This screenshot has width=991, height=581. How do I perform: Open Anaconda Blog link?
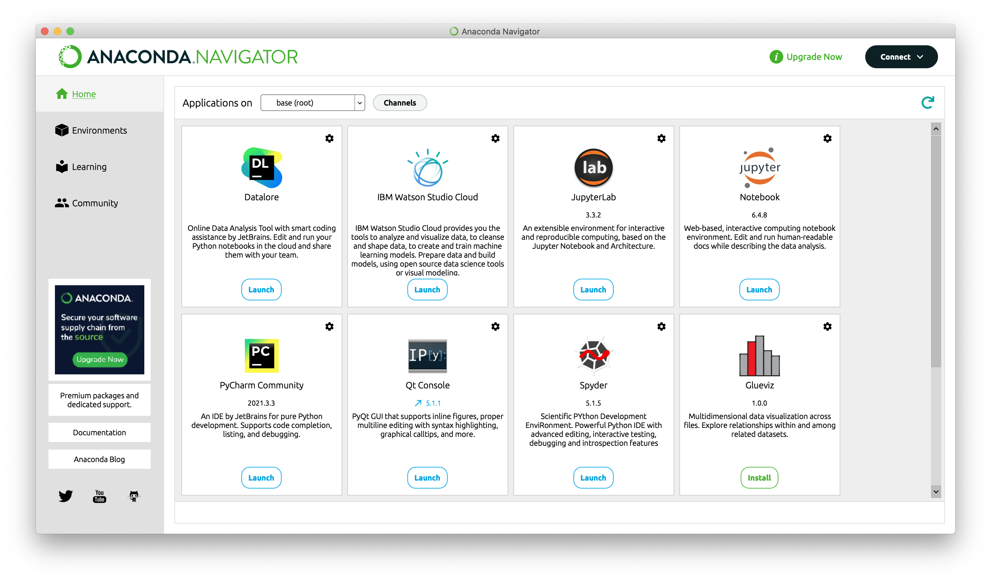(x=99, y=459)
